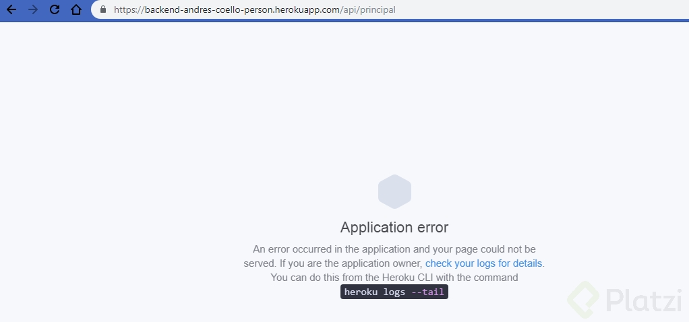Open site info via the padlock icon
Screen dimensions: 689x322
pos(102,10)
